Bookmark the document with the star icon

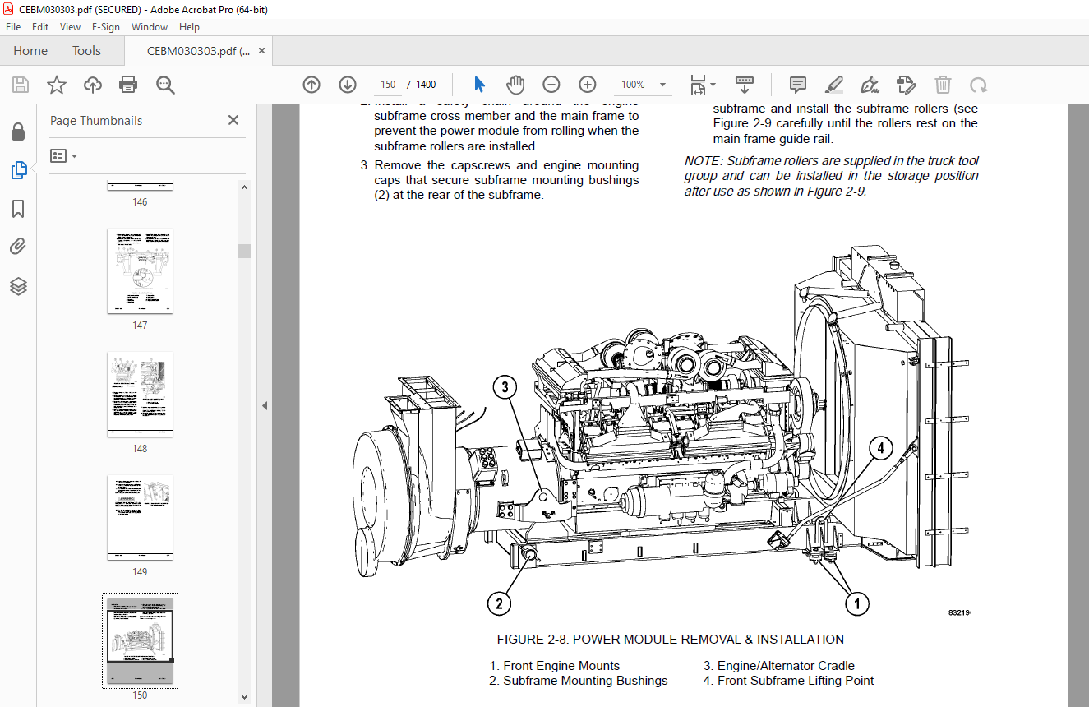tap(56, 84)
